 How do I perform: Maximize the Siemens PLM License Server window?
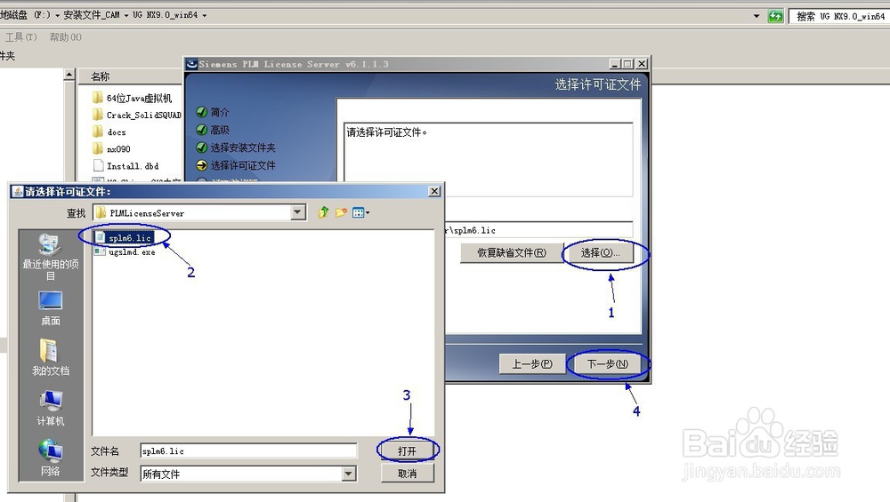point(627,64)
